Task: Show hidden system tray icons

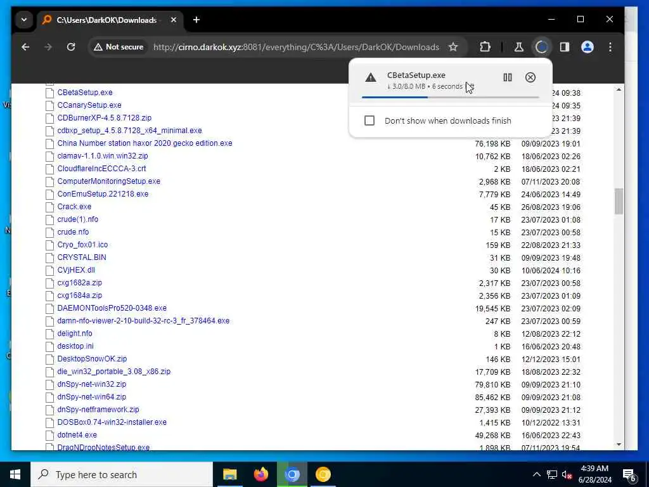Action: [x=536, y=474]
